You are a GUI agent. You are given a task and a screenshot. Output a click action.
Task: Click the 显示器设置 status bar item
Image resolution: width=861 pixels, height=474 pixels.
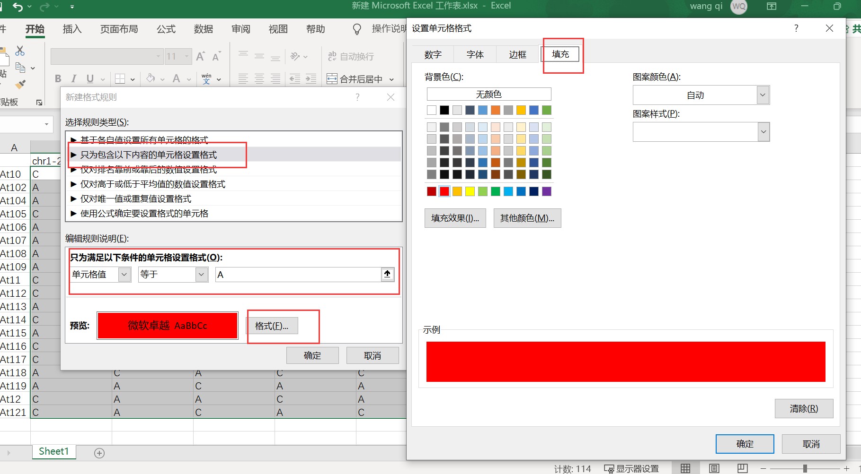631,468
